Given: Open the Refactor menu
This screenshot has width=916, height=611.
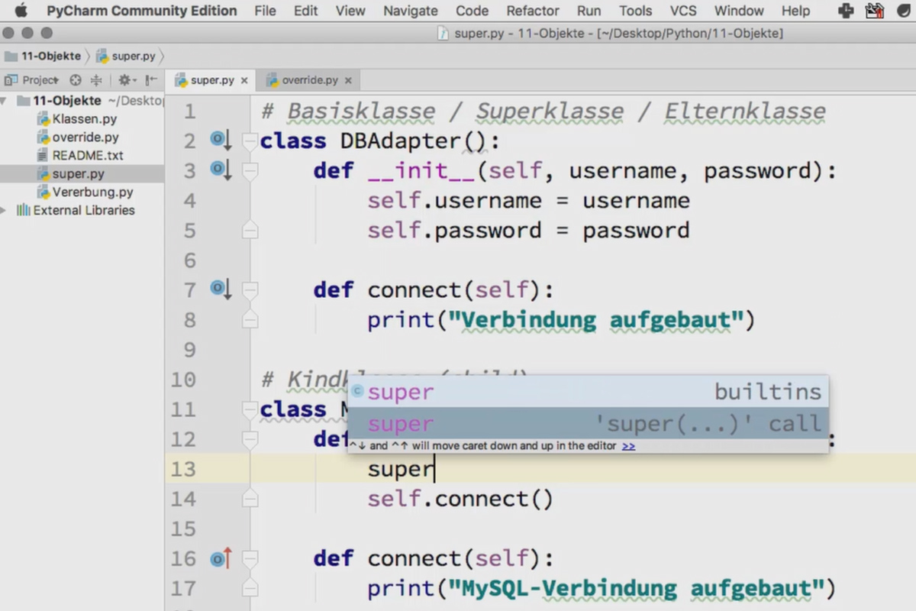Looking at the screenshot, I should tap(533, 11).
